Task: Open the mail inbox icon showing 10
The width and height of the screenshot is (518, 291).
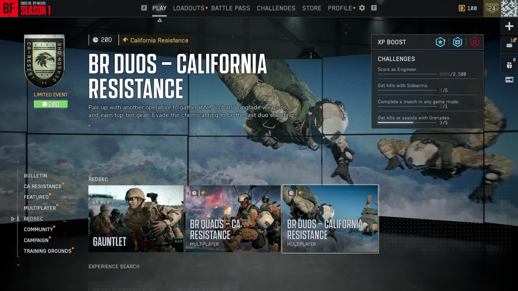Action: (509, 45)
